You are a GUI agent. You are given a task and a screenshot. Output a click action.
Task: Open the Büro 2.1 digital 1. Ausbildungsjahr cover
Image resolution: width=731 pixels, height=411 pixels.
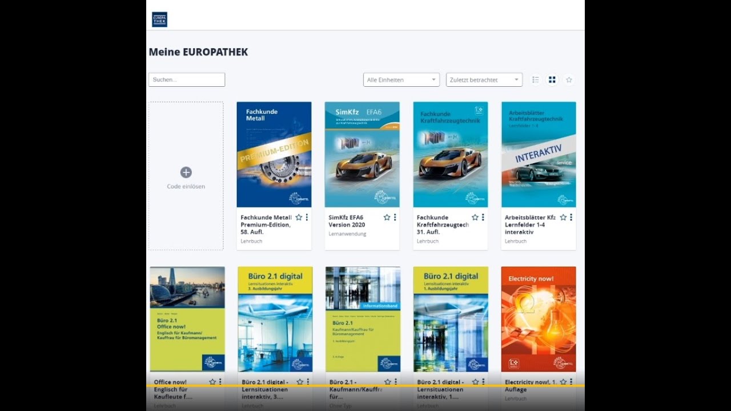click(x=451, y=319)
